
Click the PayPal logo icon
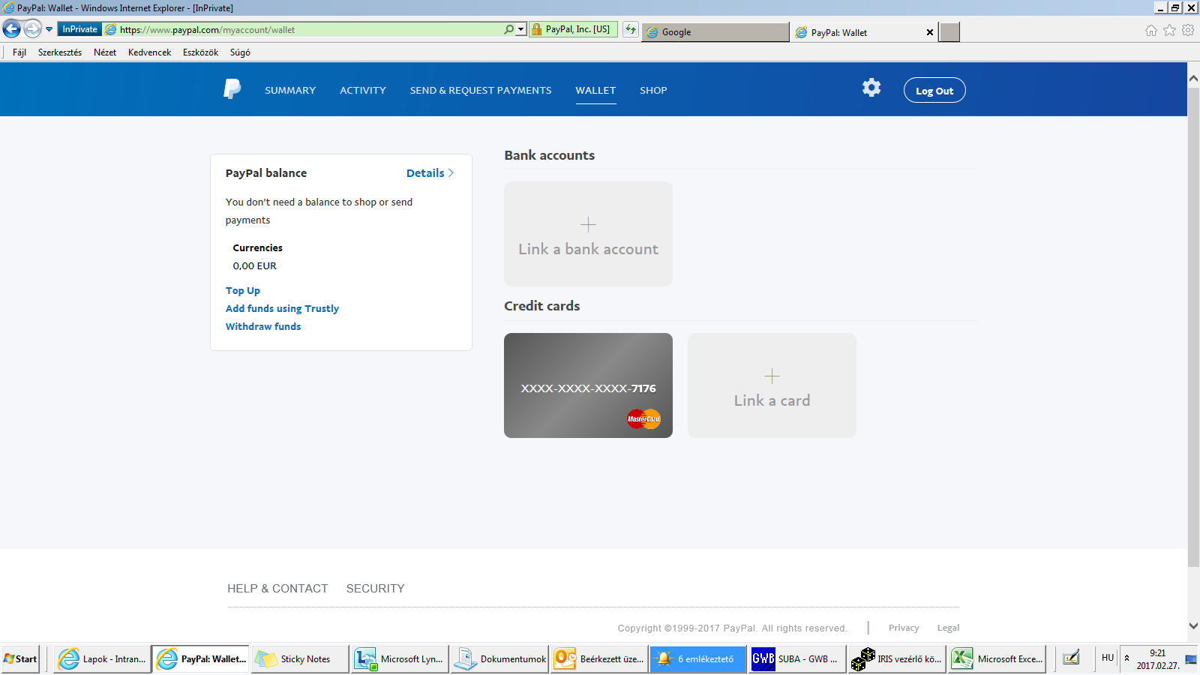(x=232, y=89)
